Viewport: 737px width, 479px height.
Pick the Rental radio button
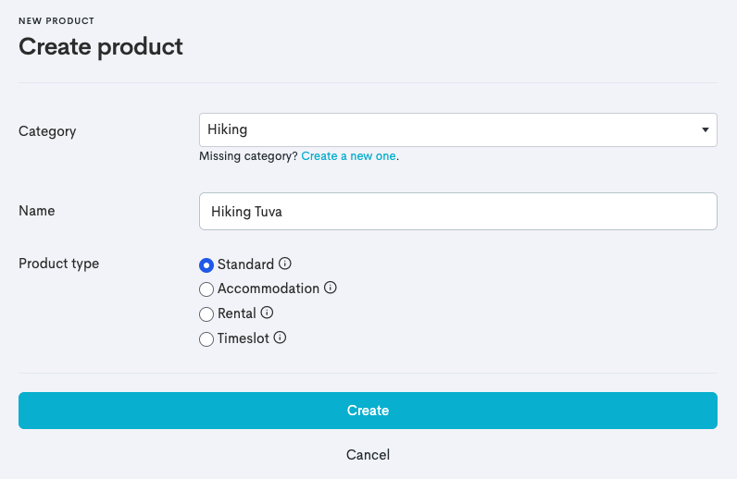coord(206,314)
